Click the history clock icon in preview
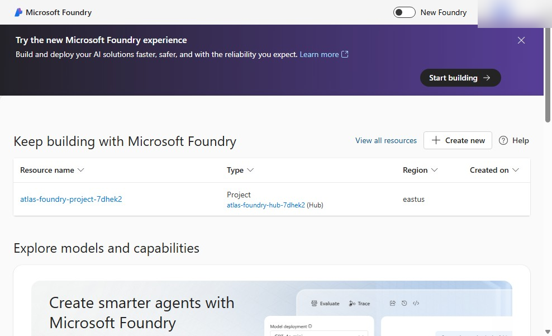552x336 pixels. tap(404, 303)
